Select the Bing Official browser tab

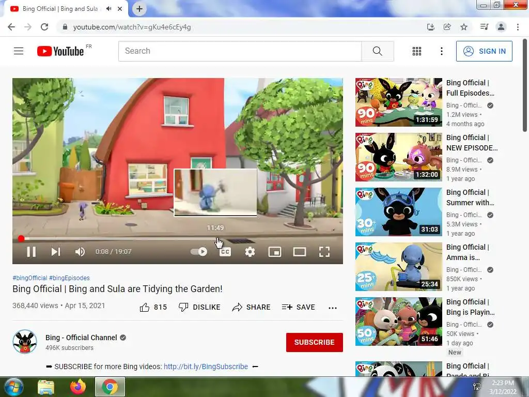[66, 9]
